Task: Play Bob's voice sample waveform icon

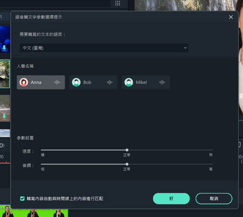Action: pyautogui.click(x=110, y=82)
